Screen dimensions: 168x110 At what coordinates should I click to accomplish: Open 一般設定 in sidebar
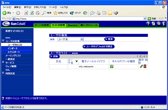(10, 59)
